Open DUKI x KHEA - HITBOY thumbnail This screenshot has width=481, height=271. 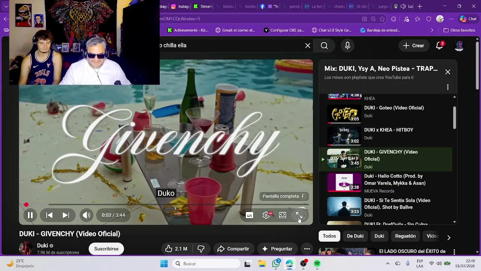[x=344, y=135]
